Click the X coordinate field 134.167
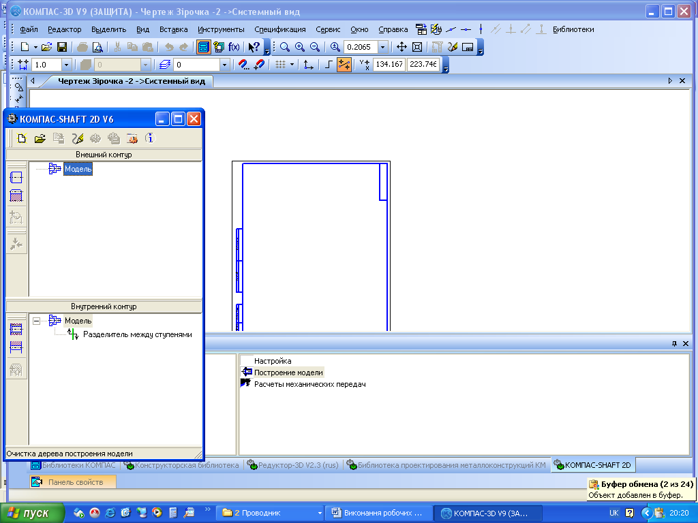The width and height of the screenshot is (698, 523). (389, 65)
